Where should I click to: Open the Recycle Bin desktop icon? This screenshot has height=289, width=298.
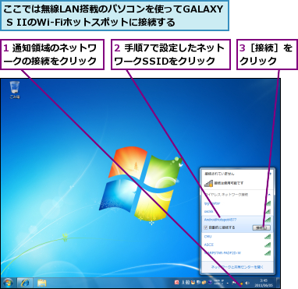[x=15, y=90]
